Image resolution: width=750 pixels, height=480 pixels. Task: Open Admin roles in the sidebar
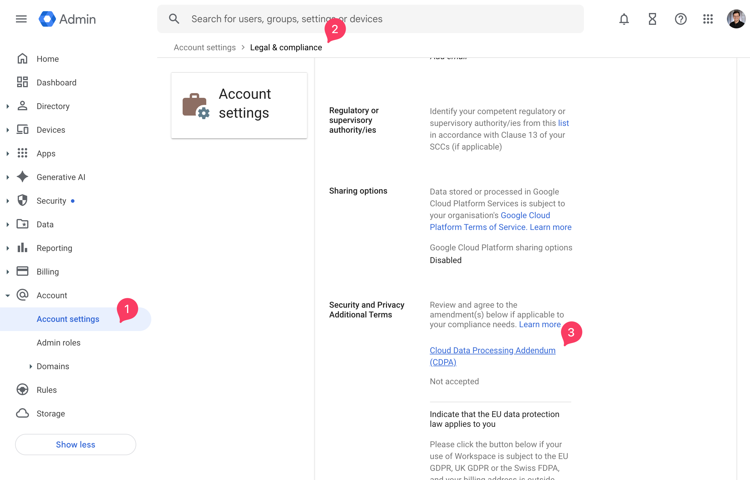[59, 343]
